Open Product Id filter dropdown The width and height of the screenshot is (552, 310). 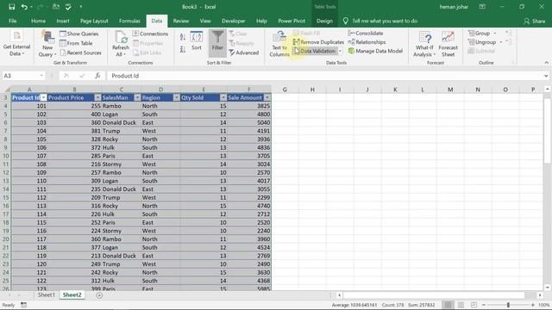click(43, 97)
